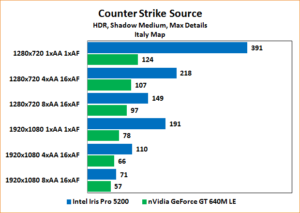
Task: Click the data label '57'
Action: [x=118, y=186]
